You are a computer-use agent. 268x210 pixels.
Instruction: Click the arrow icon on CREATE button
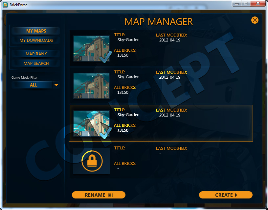(236, 195)
